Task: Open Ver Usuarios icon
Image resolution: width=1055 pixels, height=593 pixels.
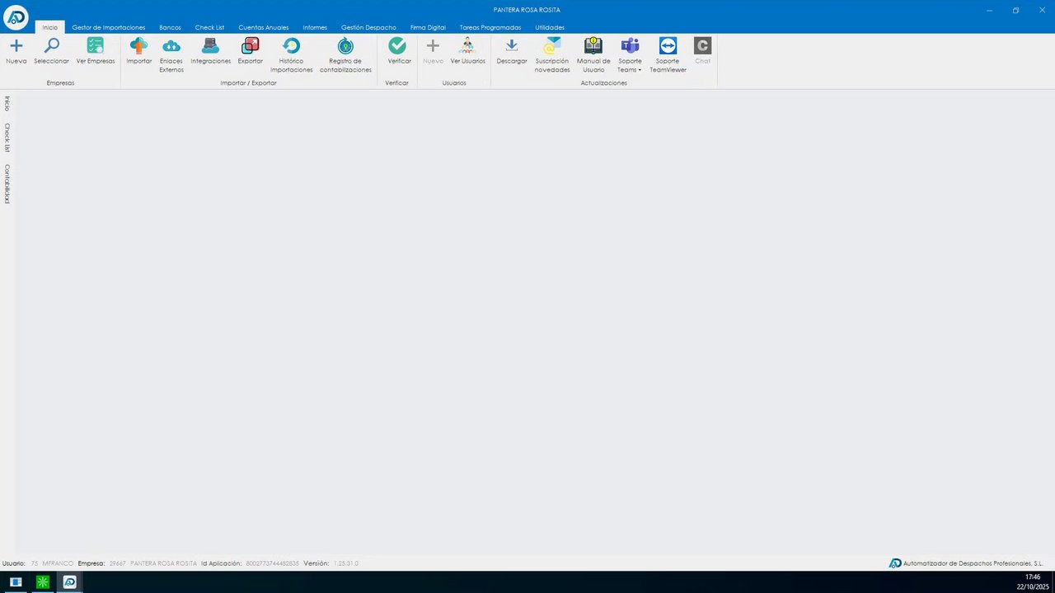Action: click(x=467, y=46)
